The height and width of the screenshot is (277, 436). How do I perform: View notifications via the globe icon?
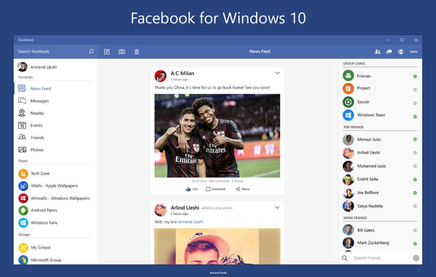point(400,52)
